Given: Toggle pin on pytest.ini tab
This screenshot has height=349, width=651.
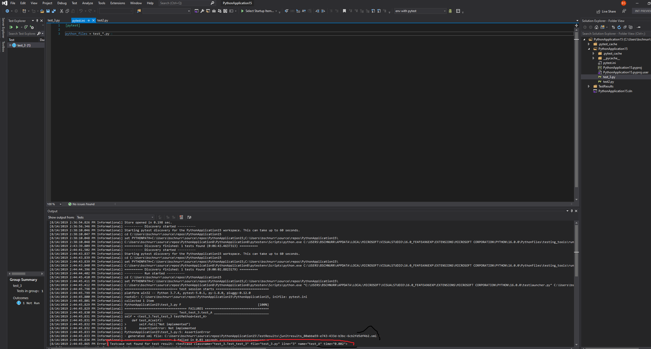Looking at the screenshot, I should [x=89, y=20].
